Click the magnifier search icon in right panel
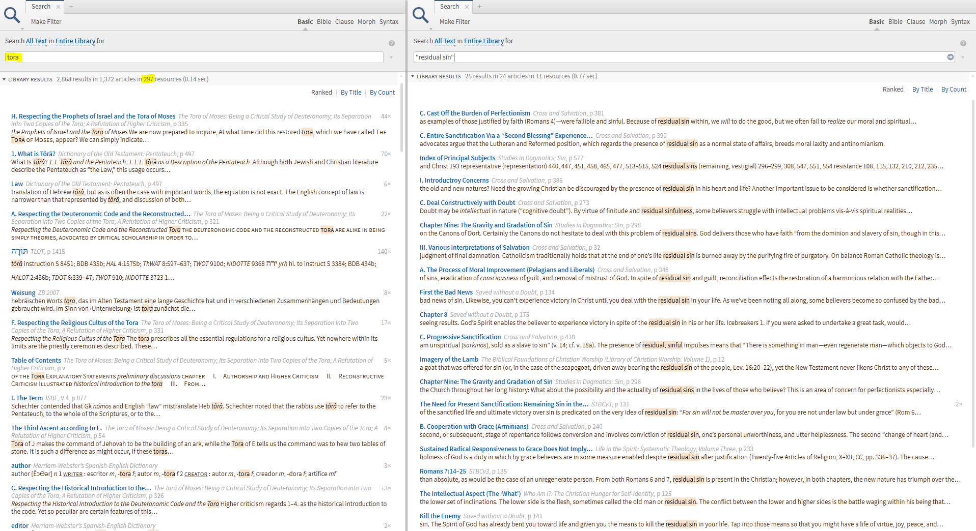The height and width of the screenshot is (531, 976). [x=421, y=15]
